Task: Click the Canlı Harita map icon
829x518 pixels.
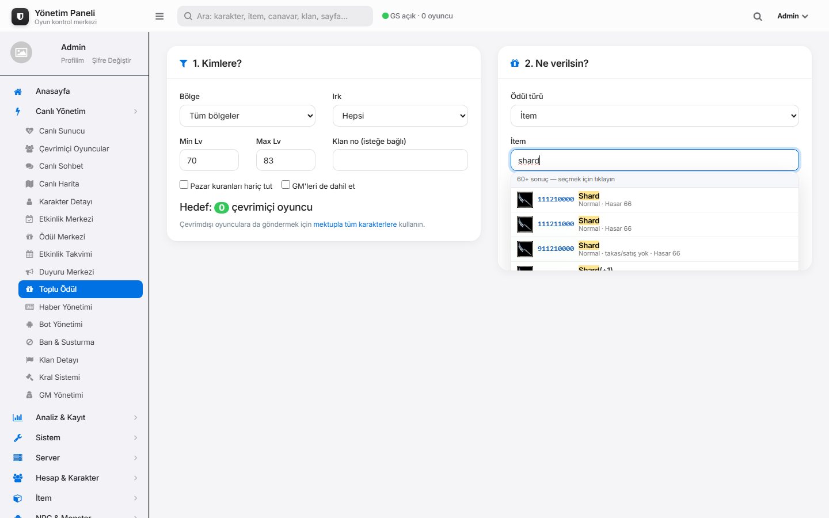Action: pos(29,184)
